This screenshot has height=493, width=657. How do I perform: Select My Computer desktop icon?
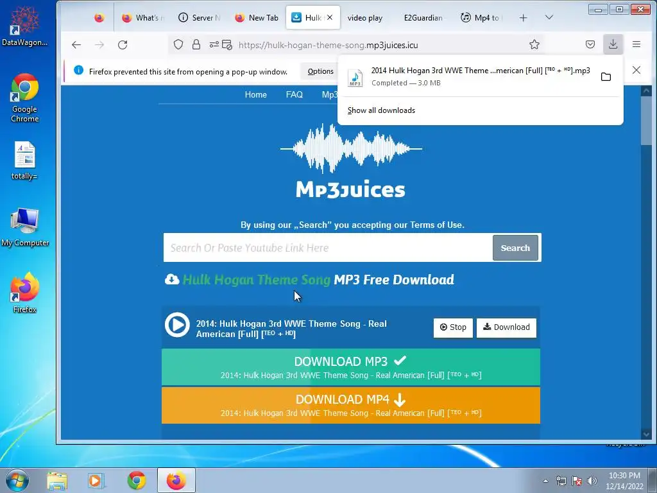coord(25,228)
